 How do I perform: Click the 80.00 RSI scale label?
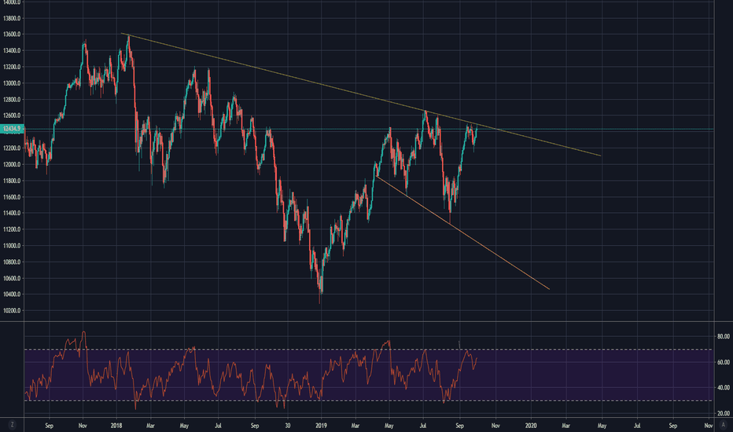click(724, 336)
